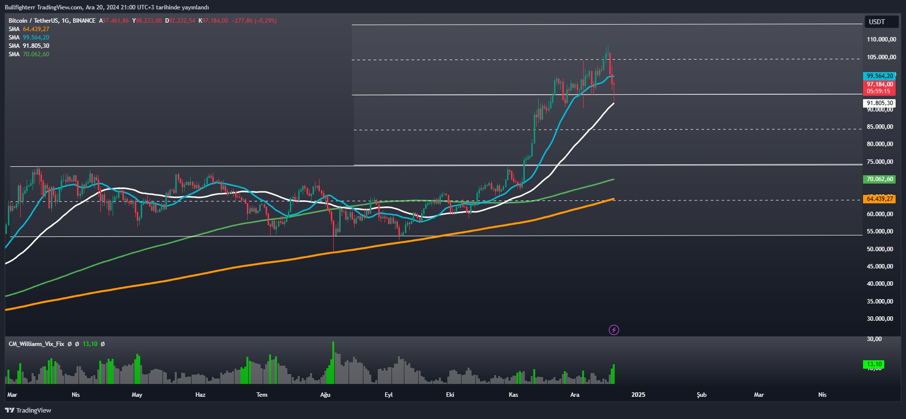Select the white SMA 91.805,30 legend entry
The width and height of the screenshot is (906, 419).
(29, 46)
